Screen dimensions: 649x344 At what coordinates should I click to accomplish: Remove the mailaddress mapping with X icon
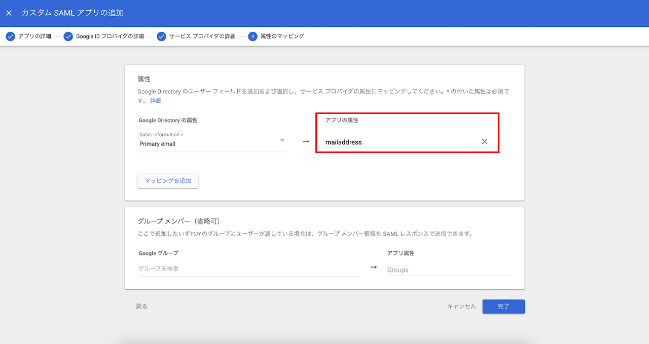pos(484,142)
